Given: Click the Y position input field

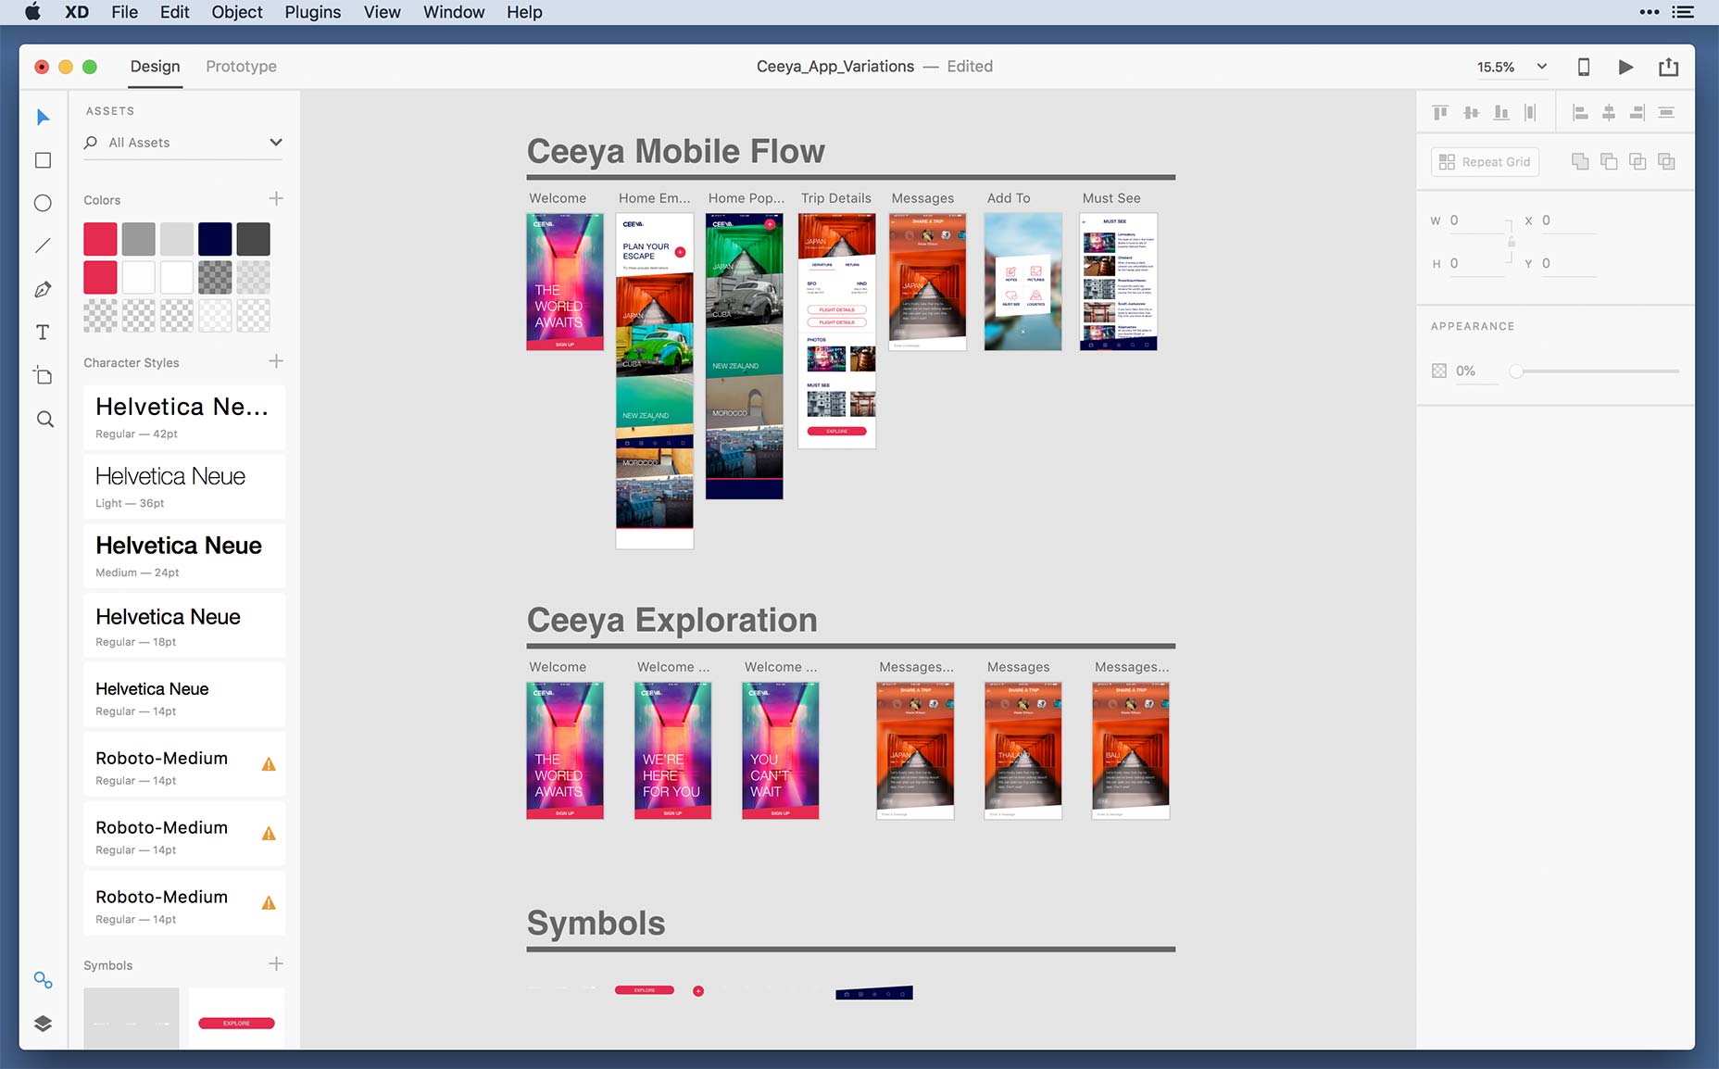Looking at the screenshot, I should (1567, 264).
